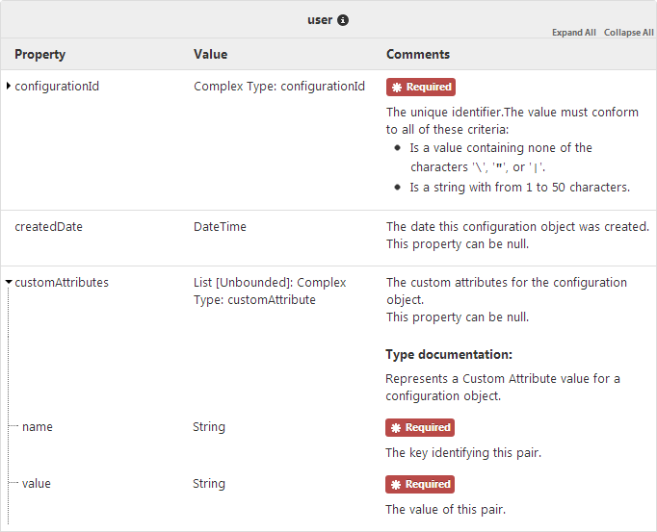The image size is (657, 532).
Task: Click the Expand All link
Action: pyautogui.click(x=573, y=33)
